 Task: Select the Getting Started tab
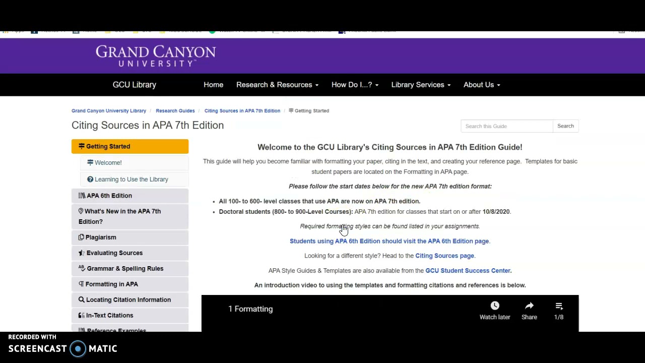pyautogui.click(x=130, y=146)
